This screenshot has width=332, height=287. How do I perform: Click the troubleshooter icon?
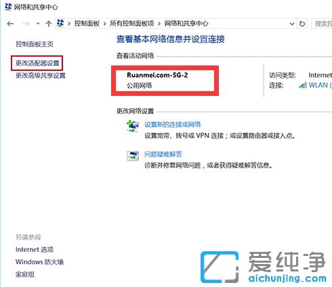coord(133,155)
